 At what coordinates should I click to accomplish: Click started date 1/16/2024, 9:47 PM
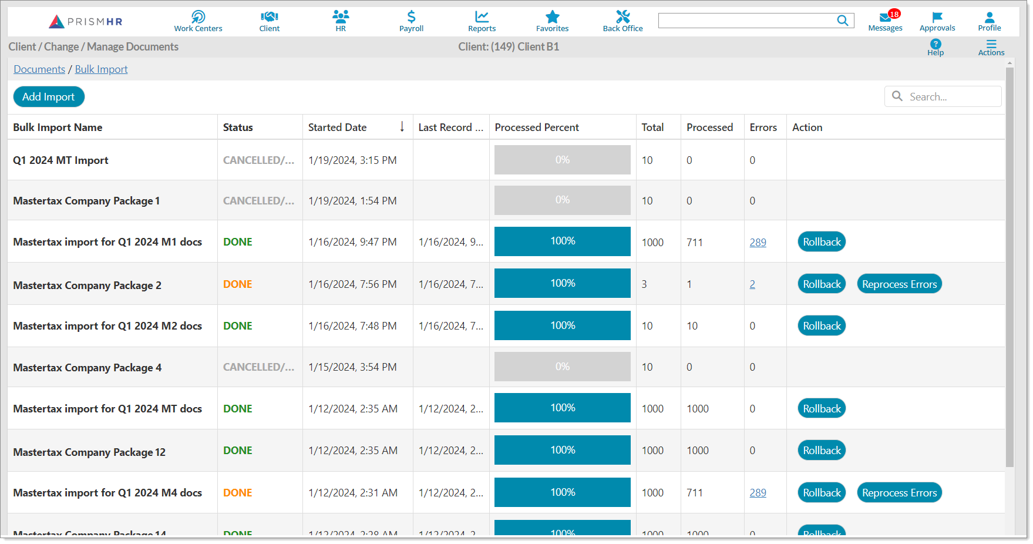pos(352,242)
